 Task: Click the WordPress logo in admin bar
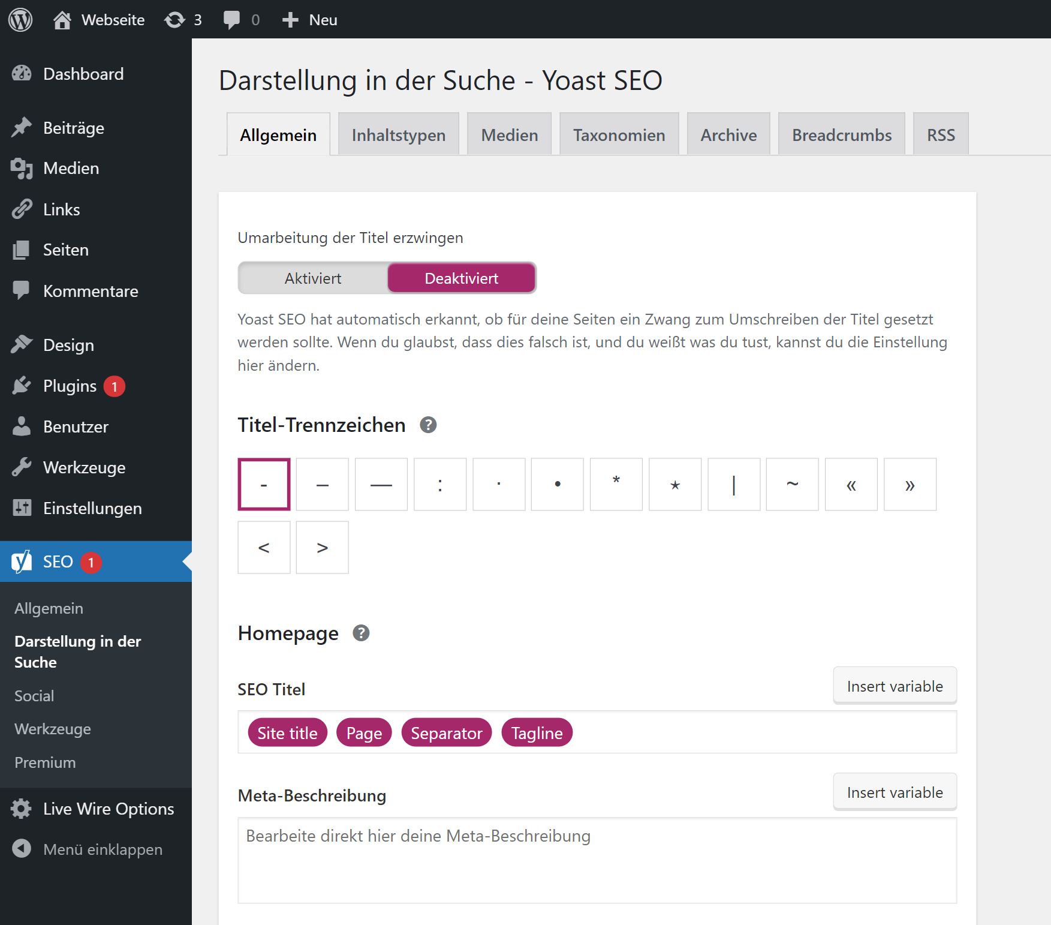[x=20, y=20]
